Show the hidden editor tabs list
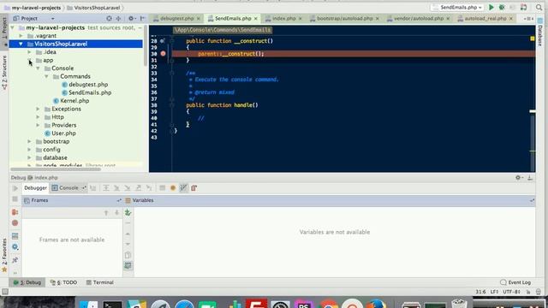 (x=528, y=18)
